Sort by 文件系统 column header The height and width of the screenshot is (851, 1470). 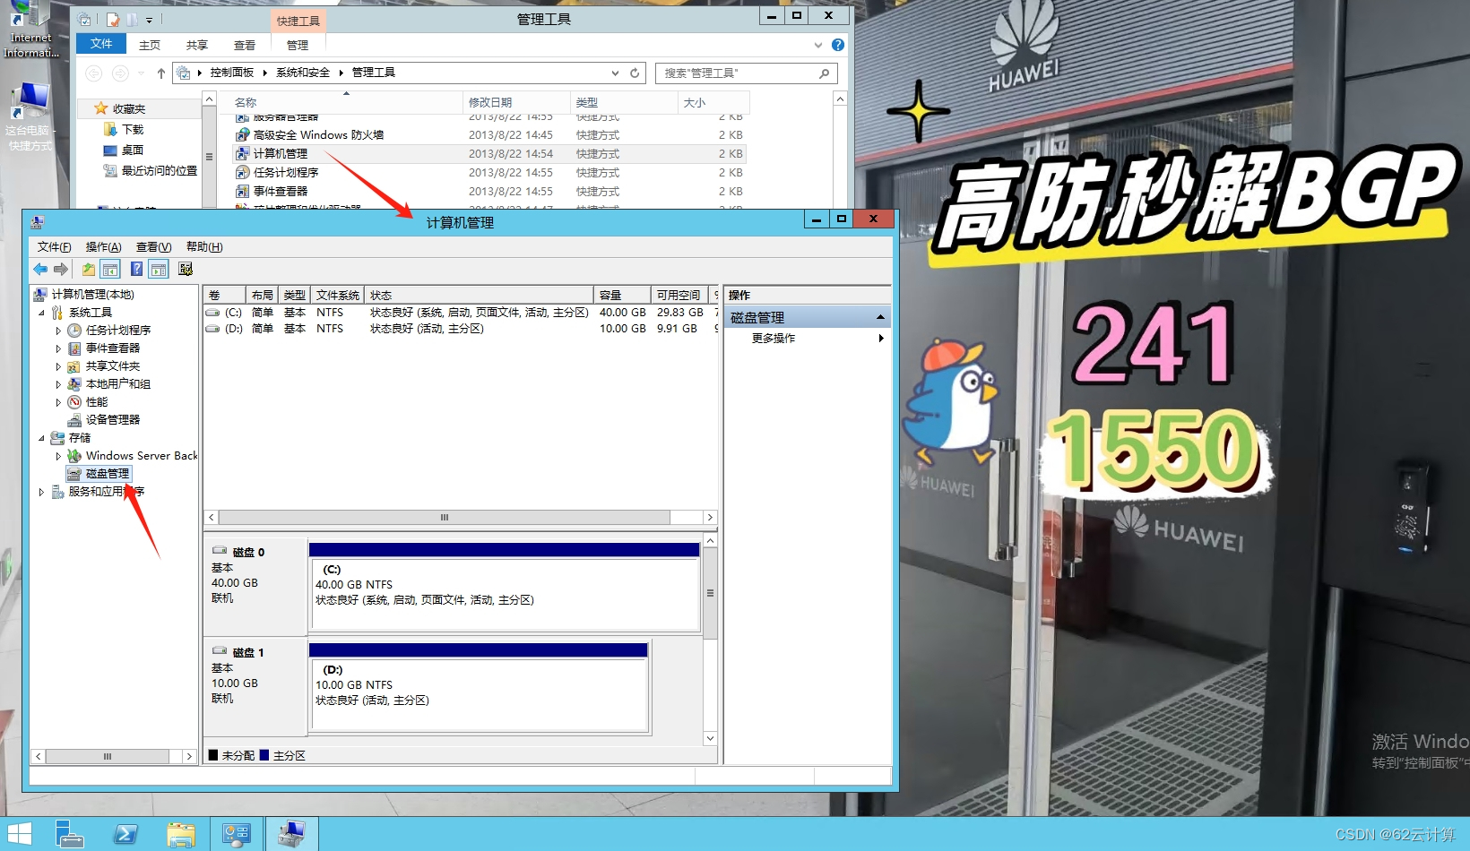338,295
